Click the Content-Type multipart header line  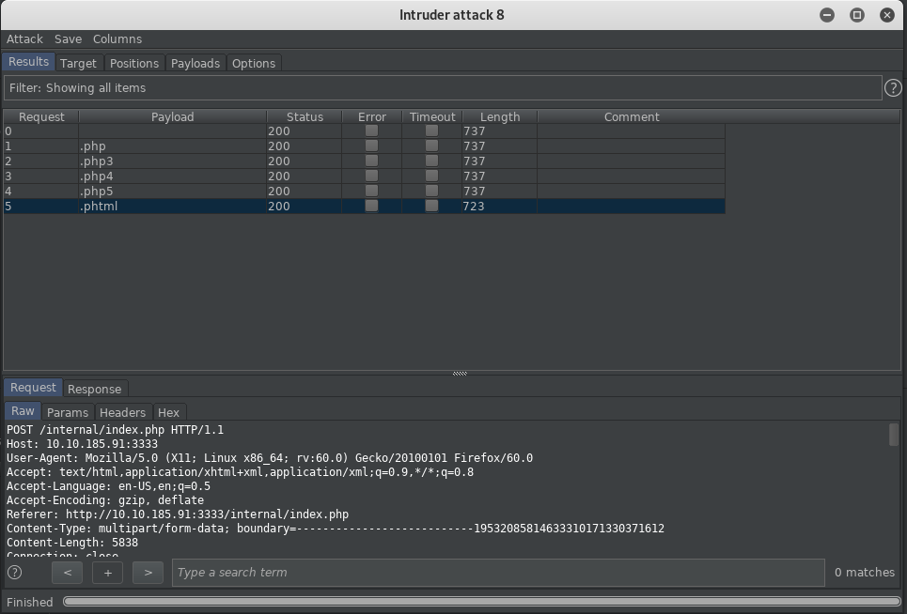(x=336, y=529)
